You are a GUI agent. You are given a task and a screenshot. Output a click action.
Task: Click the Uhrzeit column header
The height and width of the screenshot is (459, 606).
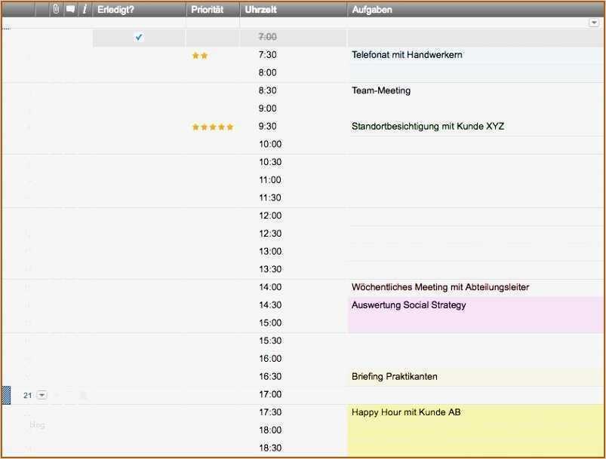tap(294, 10)
